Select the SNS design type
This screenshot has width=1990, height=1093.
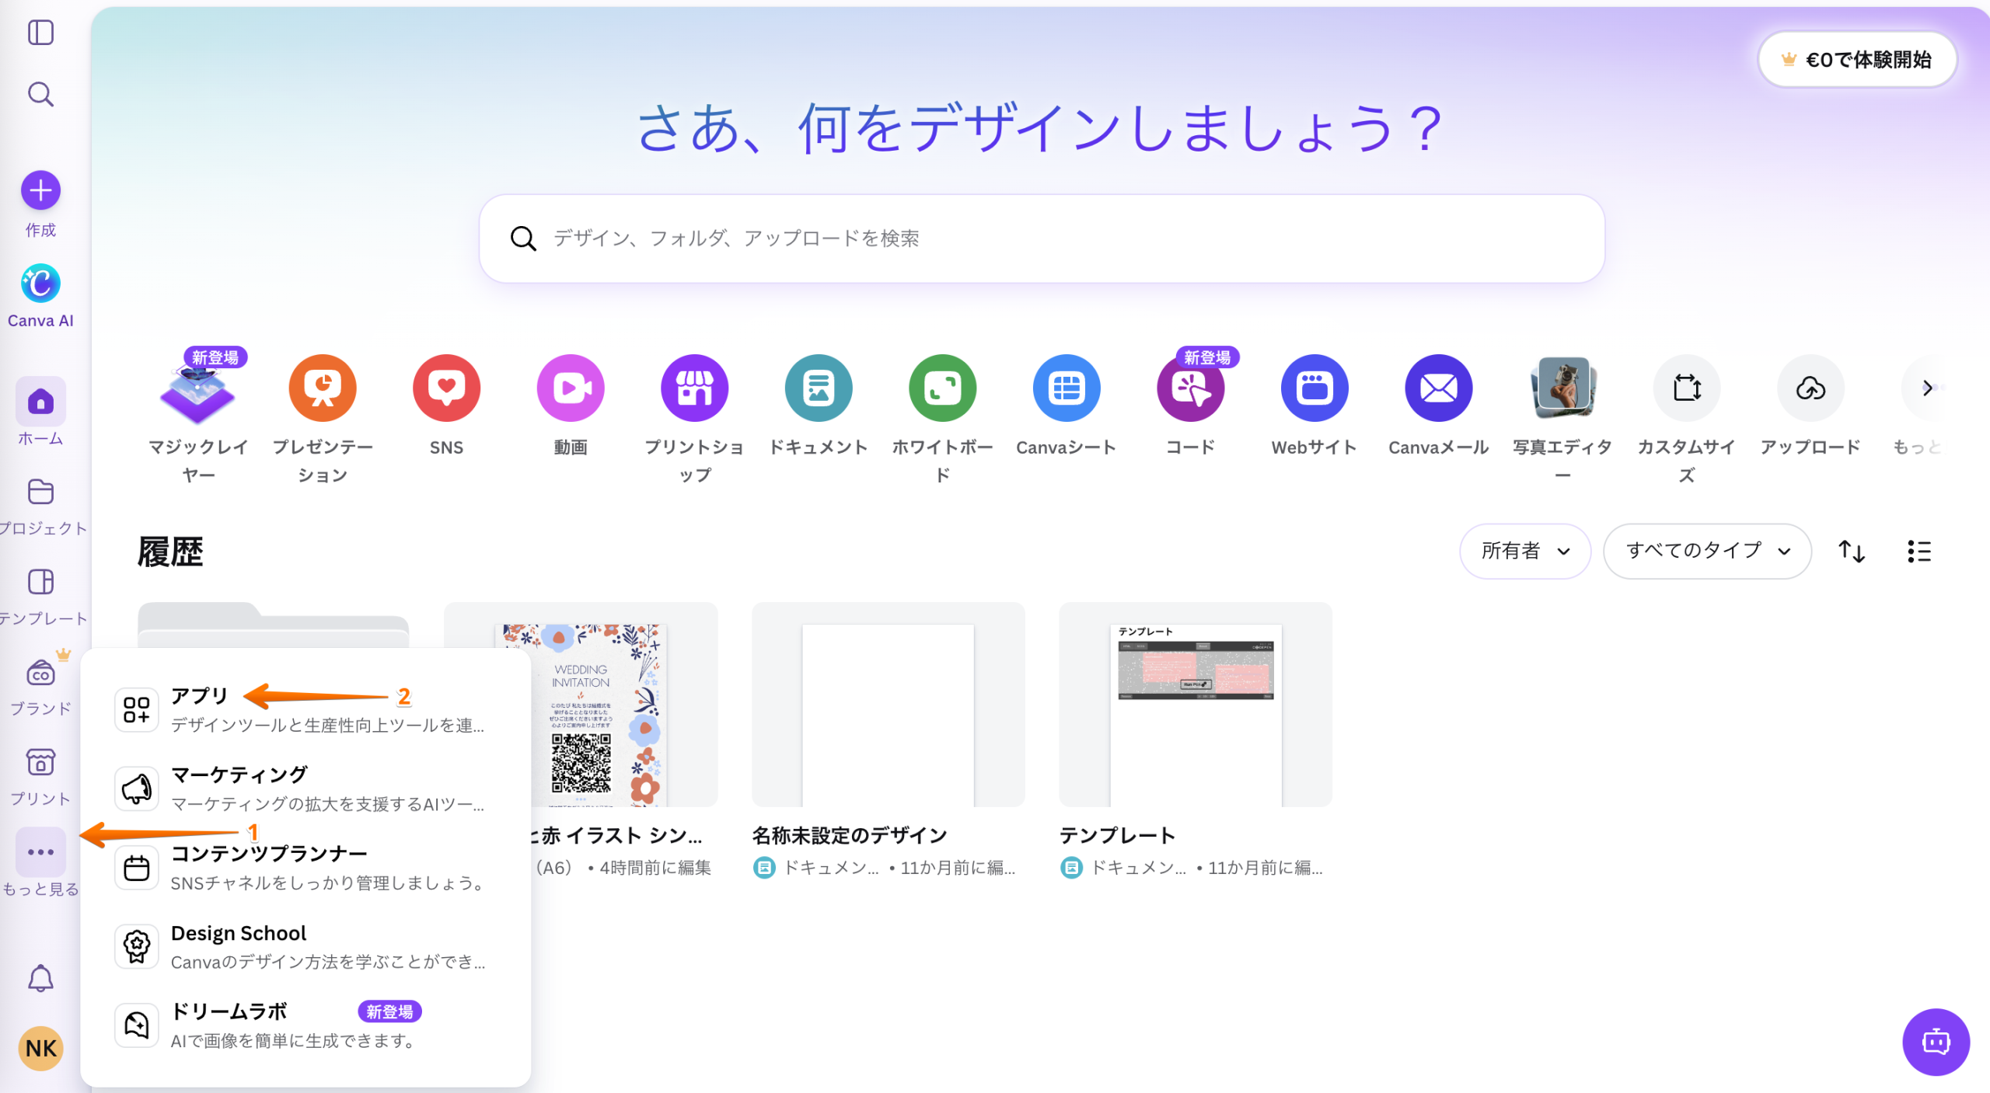(446, 405)
